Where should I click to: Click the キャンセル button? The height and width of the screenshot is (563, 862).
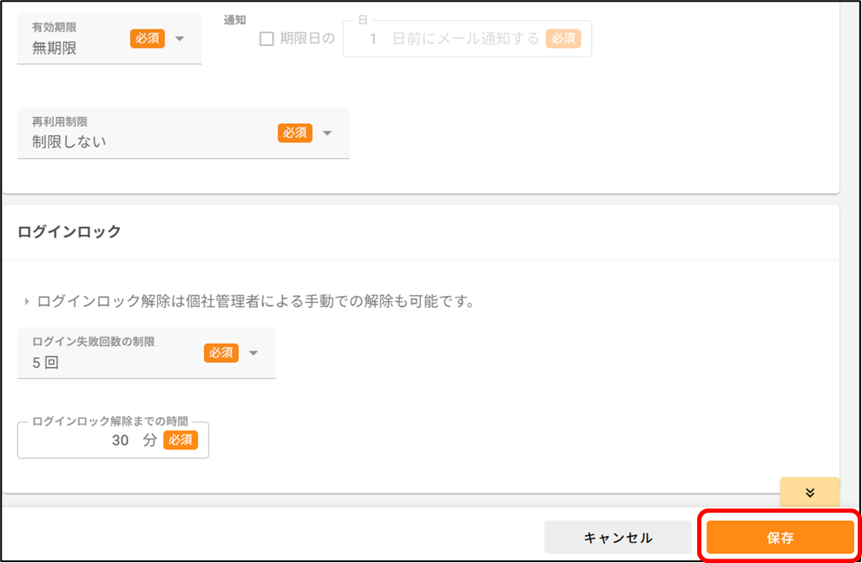tap(618, 537)
